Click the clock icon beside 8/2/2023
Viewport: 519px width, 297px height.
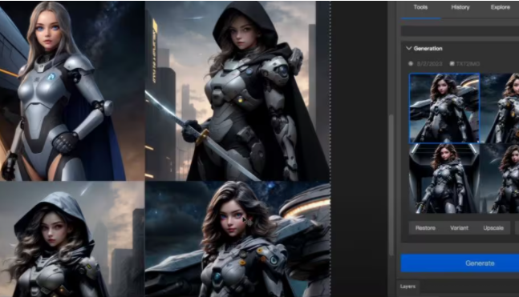(x=411, y=63)
